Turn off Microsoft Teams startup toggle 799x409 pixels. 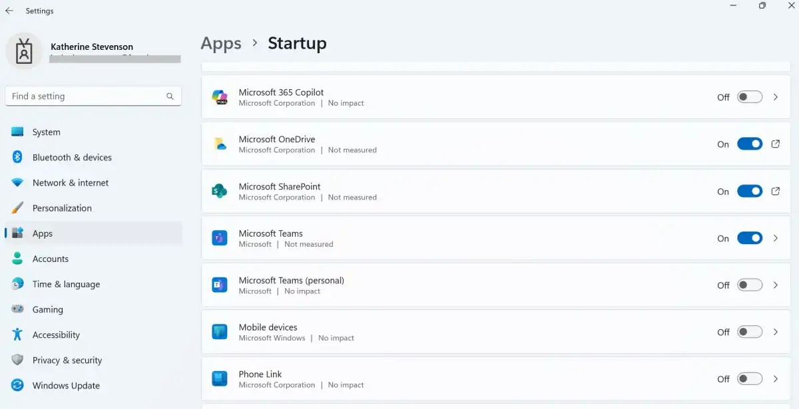tap(749, 238)
